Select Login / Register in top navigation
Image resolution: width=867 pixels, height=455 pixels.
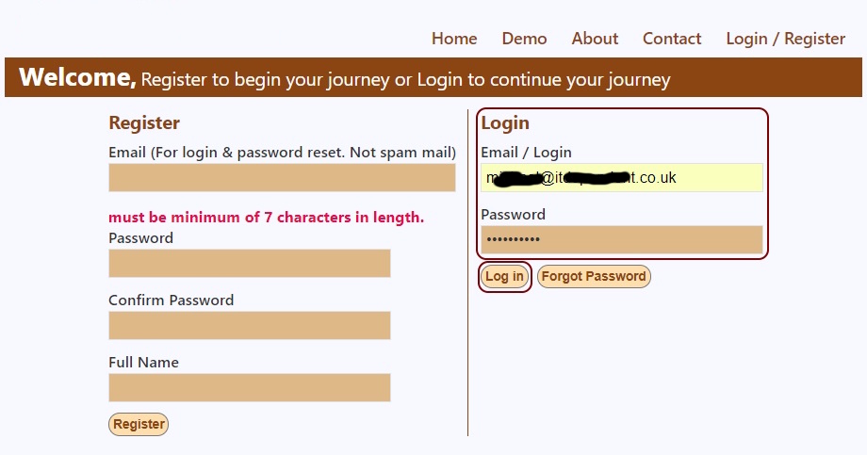785,39
